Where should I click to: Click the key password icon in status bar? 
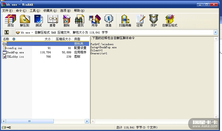[x=9, y=127]
